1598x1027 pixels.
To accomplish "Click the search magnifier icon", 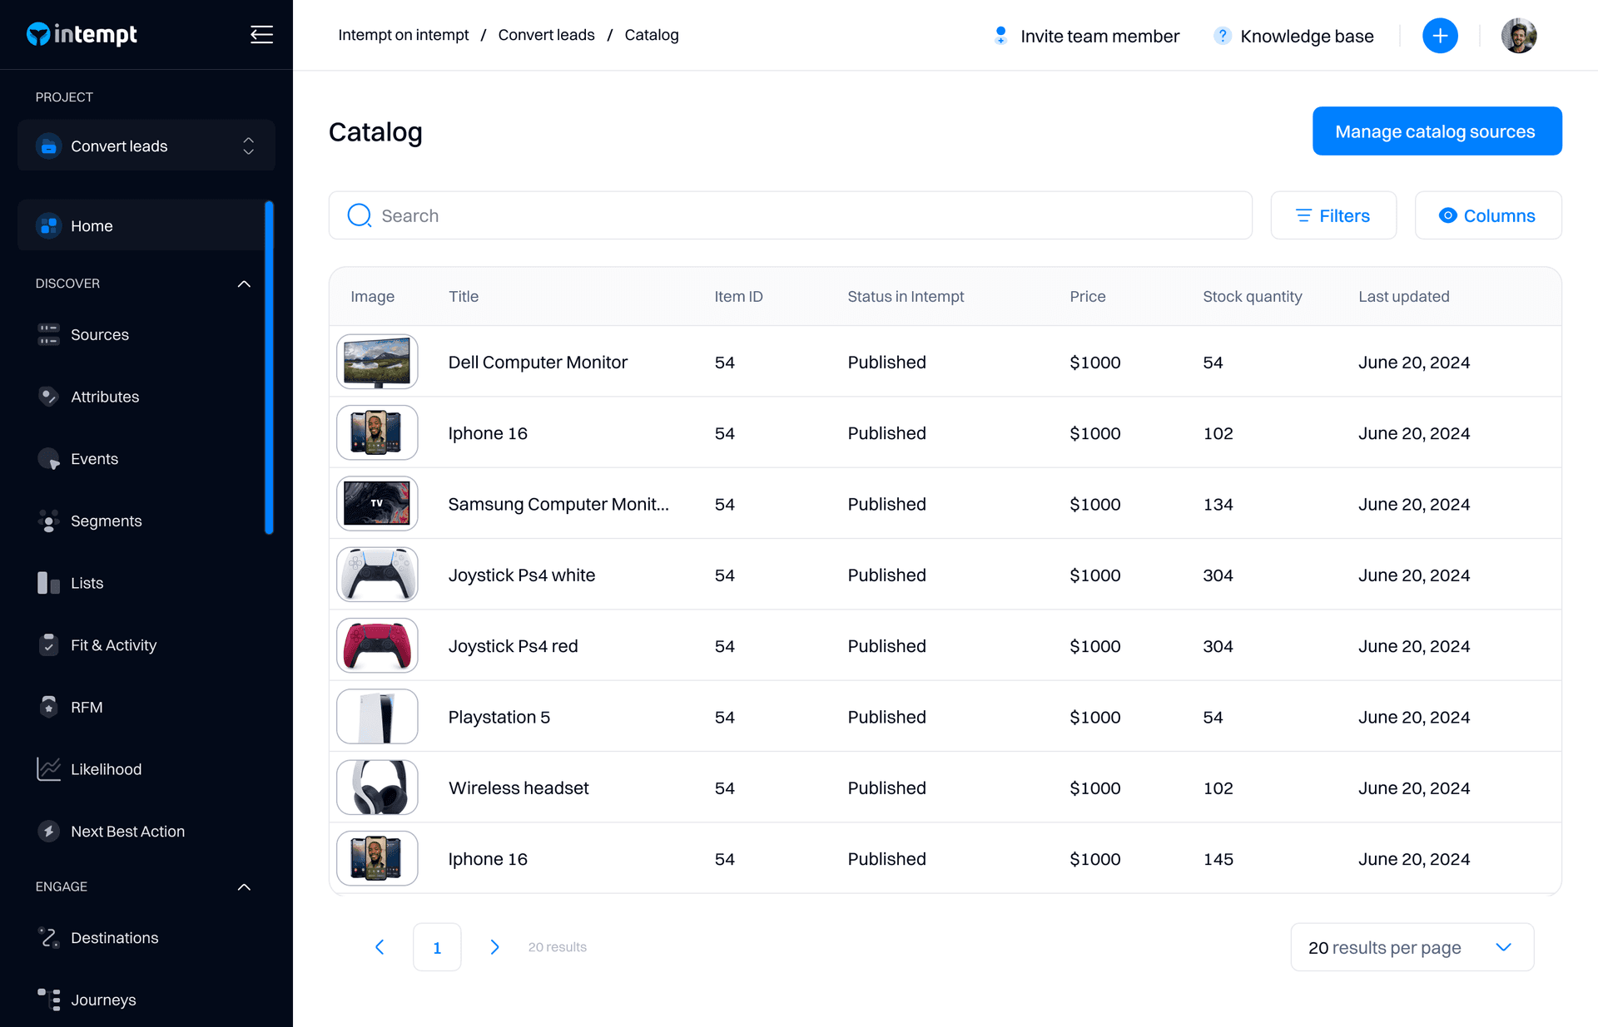I will 360,215.
